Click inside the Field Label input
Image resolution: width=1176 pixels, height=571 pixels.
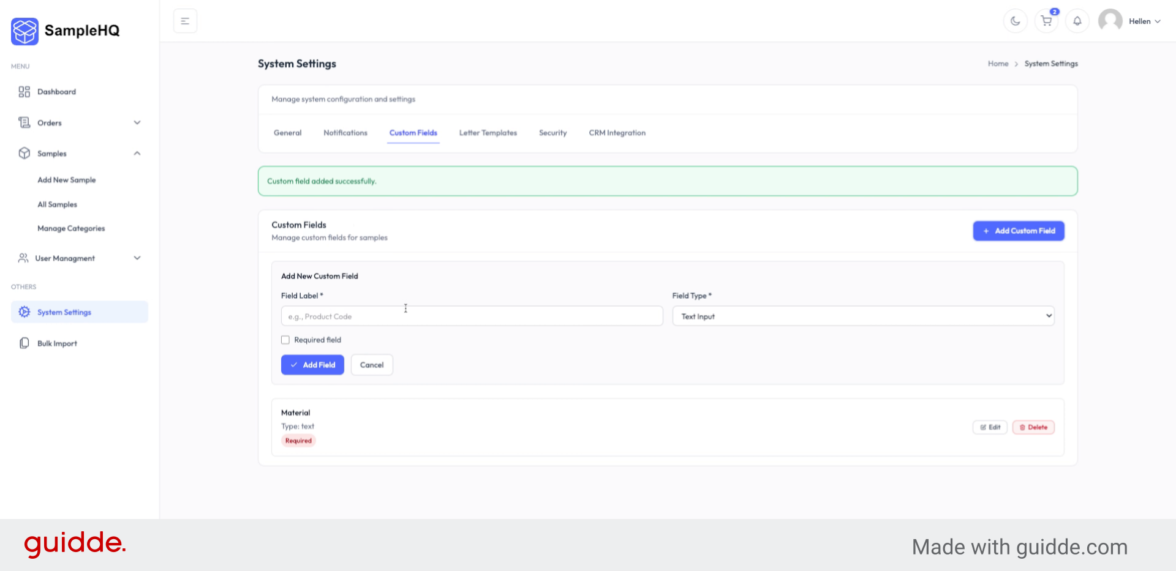coord(472,316)
